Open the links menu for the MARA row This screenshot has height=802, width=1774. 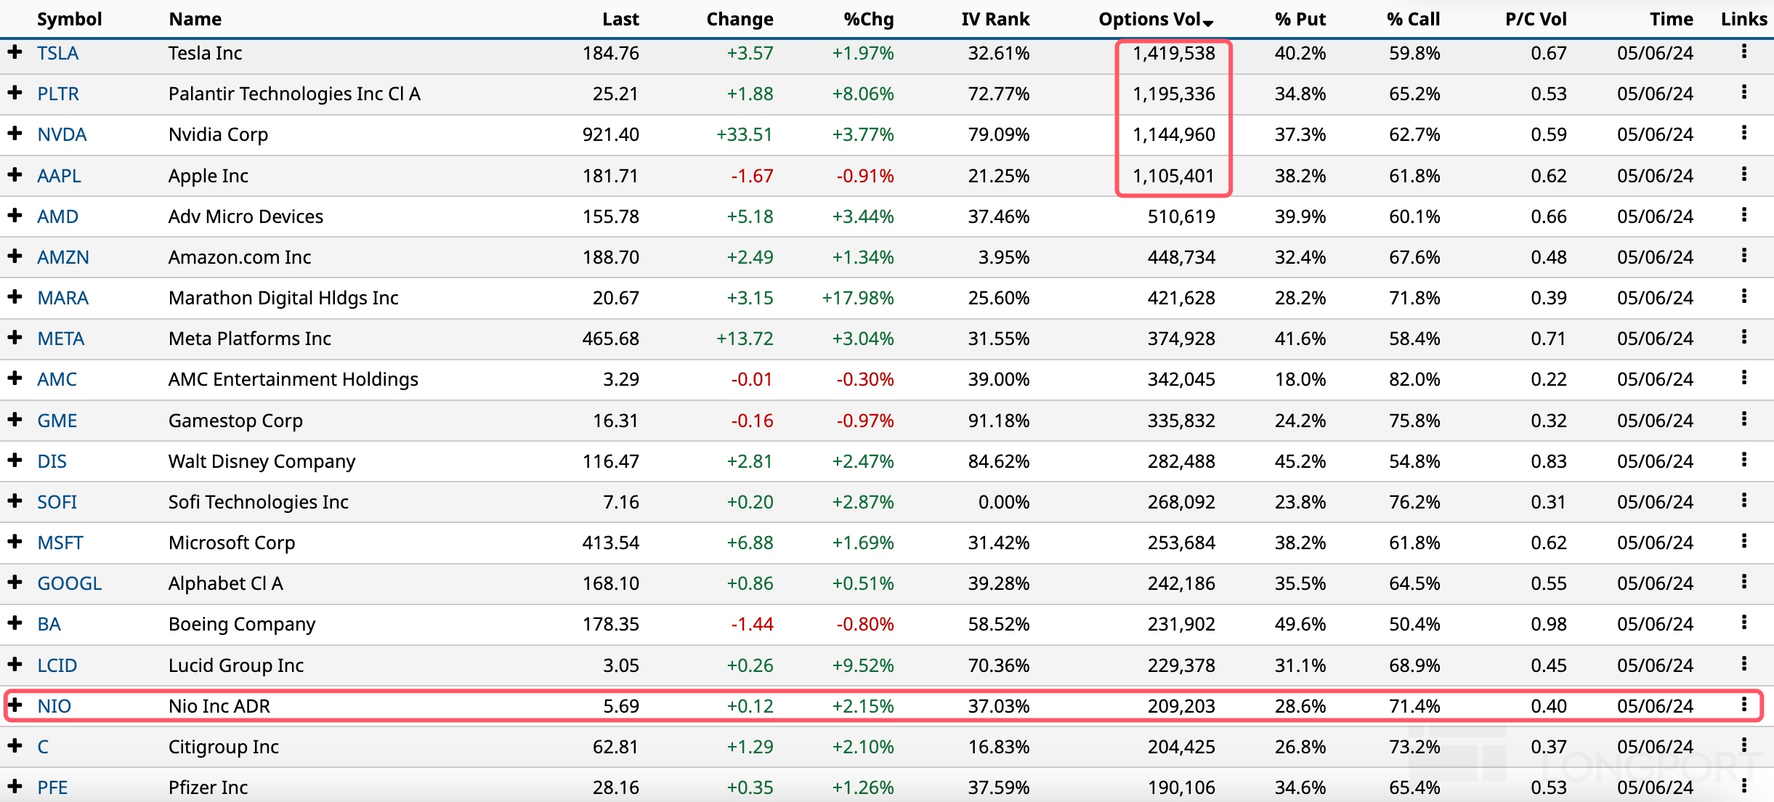point(1743,296)
